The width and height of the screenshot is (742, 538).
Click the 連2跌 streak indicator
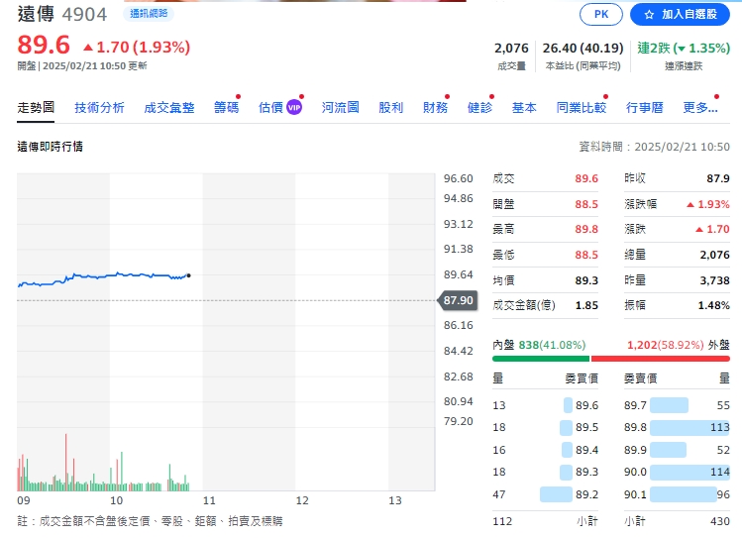click(x=684, y=49)
